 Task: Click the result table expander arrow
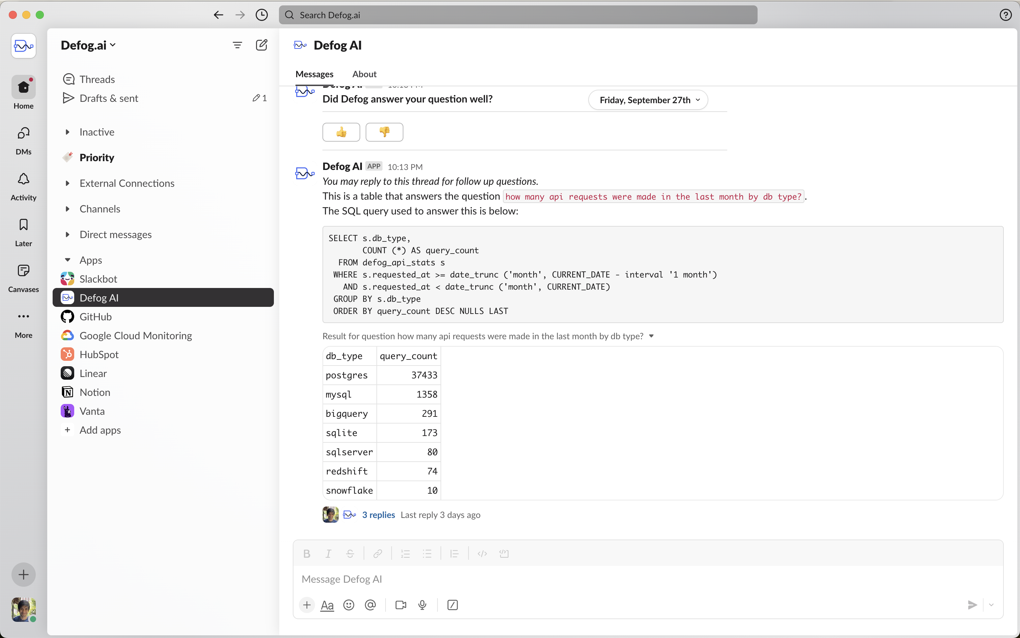[x=652, y=336]
